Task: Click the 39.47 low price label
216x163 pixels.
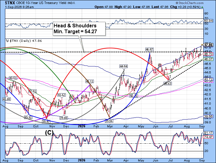Action: [x=46, y=121]
